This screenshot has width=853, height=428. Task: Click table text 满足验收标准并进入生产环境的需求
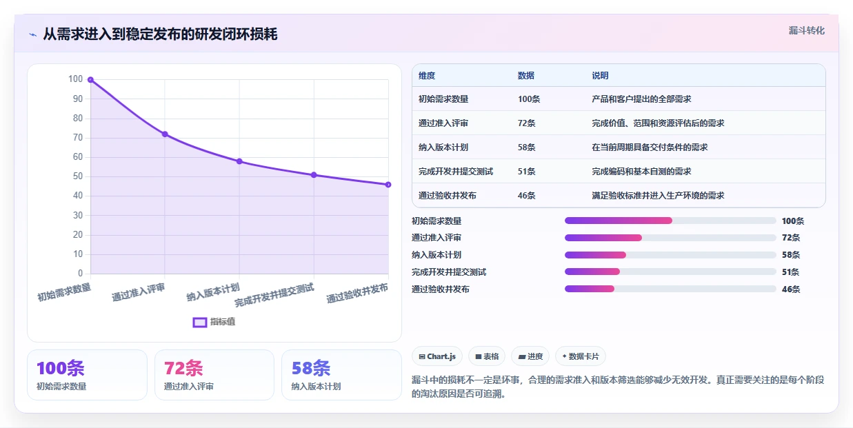(x=658, y=196)
